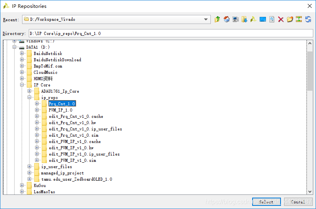Go up one directory level icon

(x=217, y=19)
